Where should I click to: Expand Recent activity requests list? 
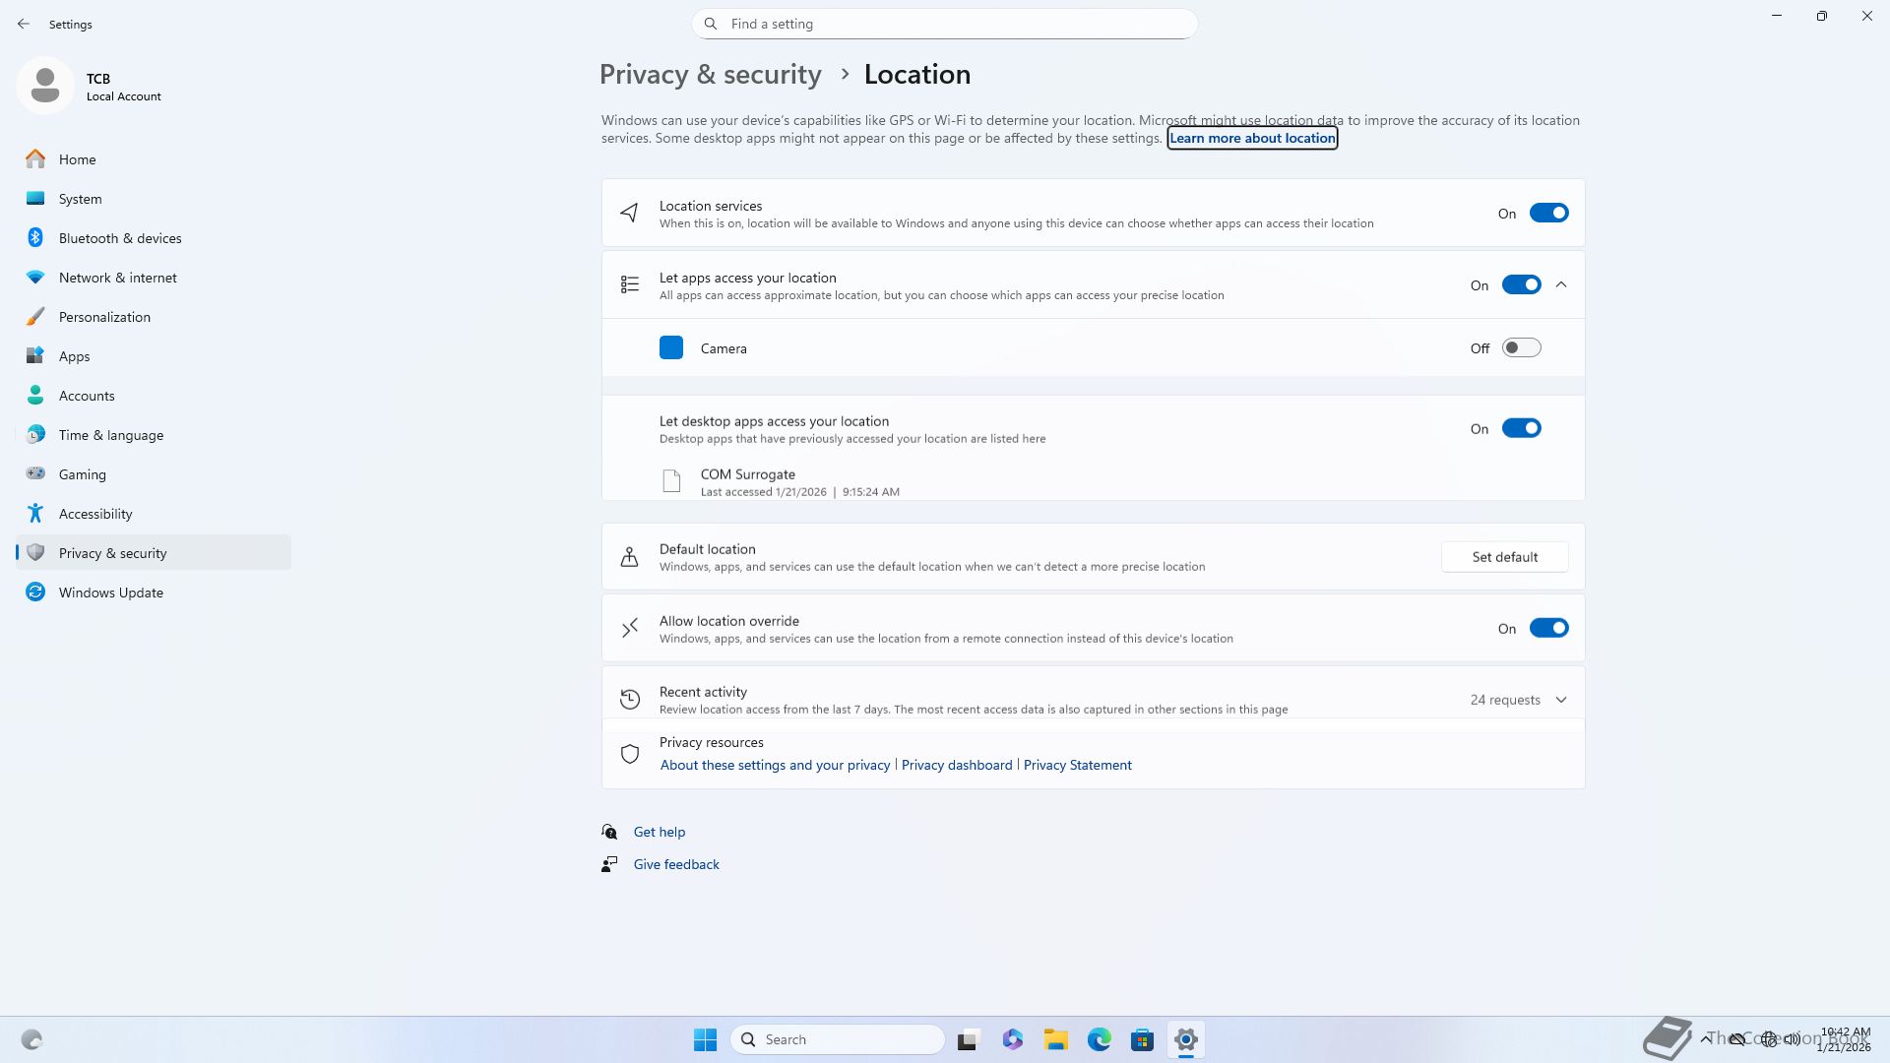click(x=1561, y=700)
